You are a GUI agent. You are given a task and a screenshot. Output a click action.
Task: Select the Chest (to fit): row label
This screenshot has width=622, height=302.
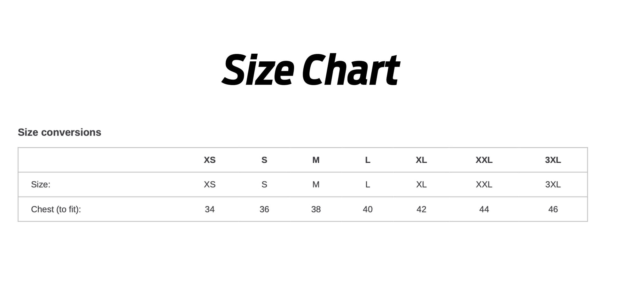pos(56,209)
